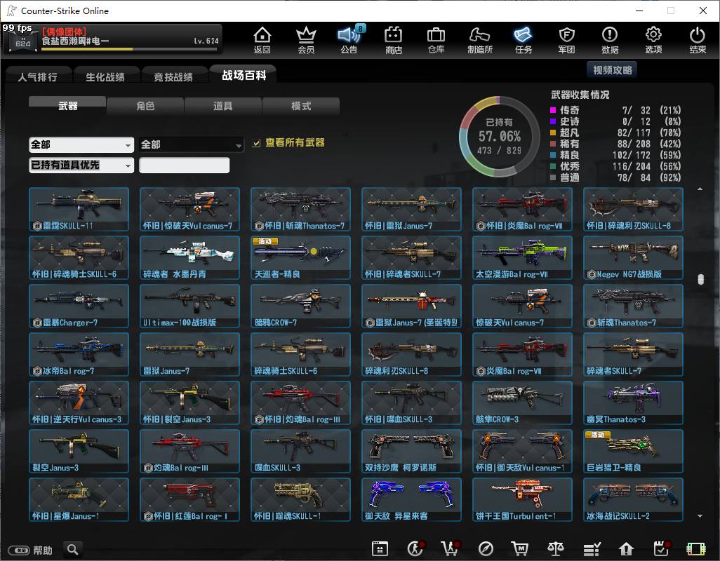Select the 雷霆SKULL-11 weapon card
The image size is (720, 561).
tap(79, 209)
